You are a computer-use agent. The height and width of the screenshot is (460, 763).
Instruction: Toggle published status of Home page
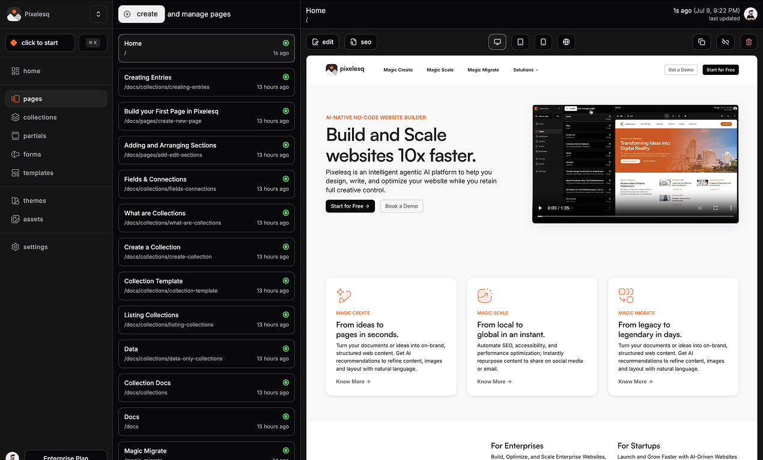click(x=286, y=43)
